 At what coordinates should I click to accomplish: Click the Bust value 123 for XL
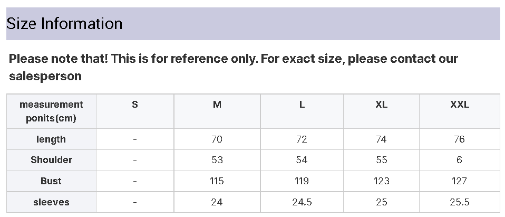[381, 181]
